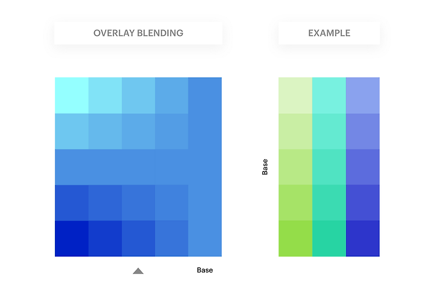Click the gray triangle marker below the grid
Image resolution: width=434 pixels, height=290 pixels.
138,271
